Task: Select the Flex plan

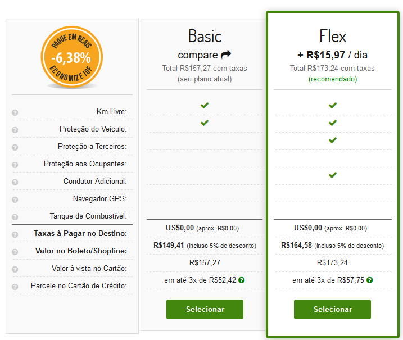Action: 332,309
